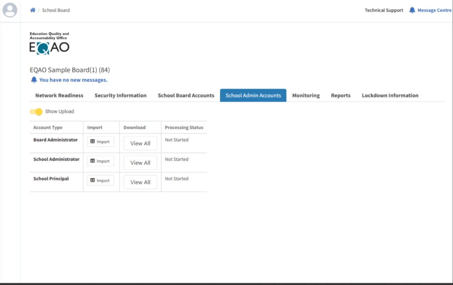Import Board Administrator accounts
This screenshot has width=453, height=285.
[x=100, y=142]
